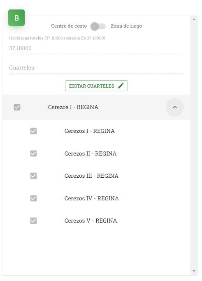This screenshot has height=281, width=202.
Task: Select the Zona de riego label
Action: [x=126, y=26]
